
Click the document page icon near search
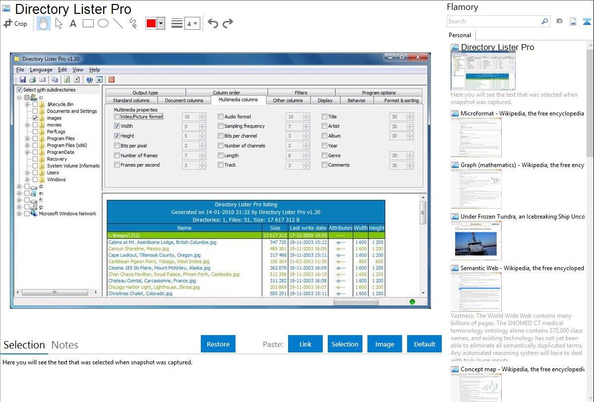tap(573, 22)
